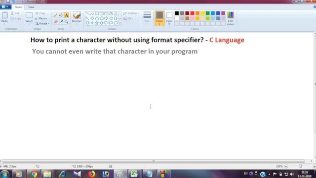Image resolution: width=316 pixels, height=178 pixels.
Task: Switch to the Home ribbon tab
Action: 18,7
